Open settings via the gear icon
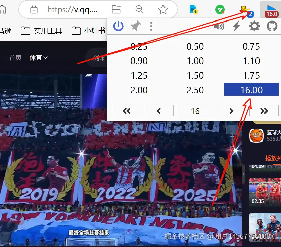 click(x=254, y=26)
